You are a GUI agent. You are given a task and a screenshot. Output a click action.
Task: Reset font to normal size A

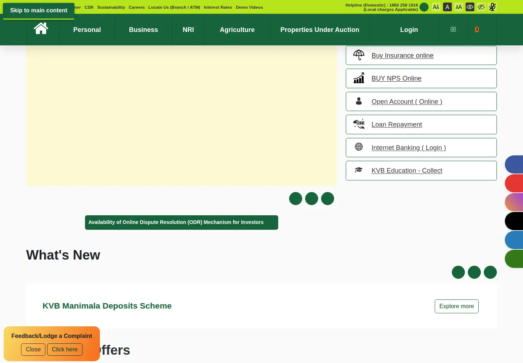click(x=447, y=7)
